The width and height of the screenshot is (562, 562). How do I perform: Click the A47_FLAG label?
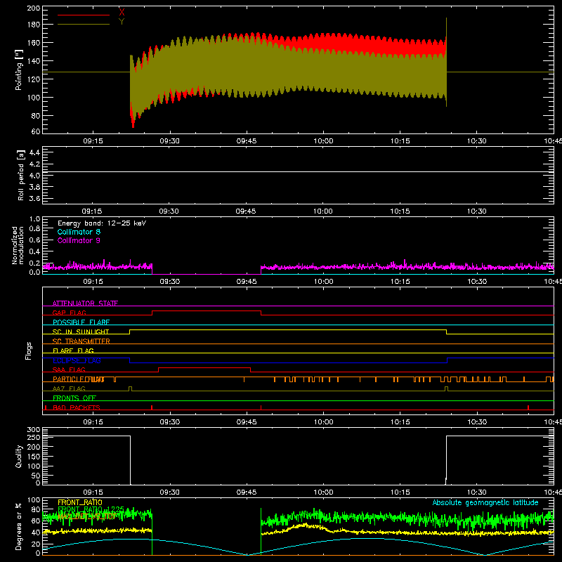point(69,388)
